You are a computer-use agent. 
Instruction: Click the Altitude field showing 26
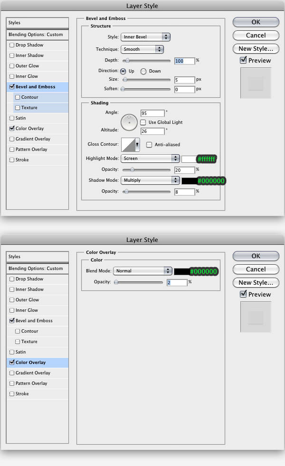(152, 131)
